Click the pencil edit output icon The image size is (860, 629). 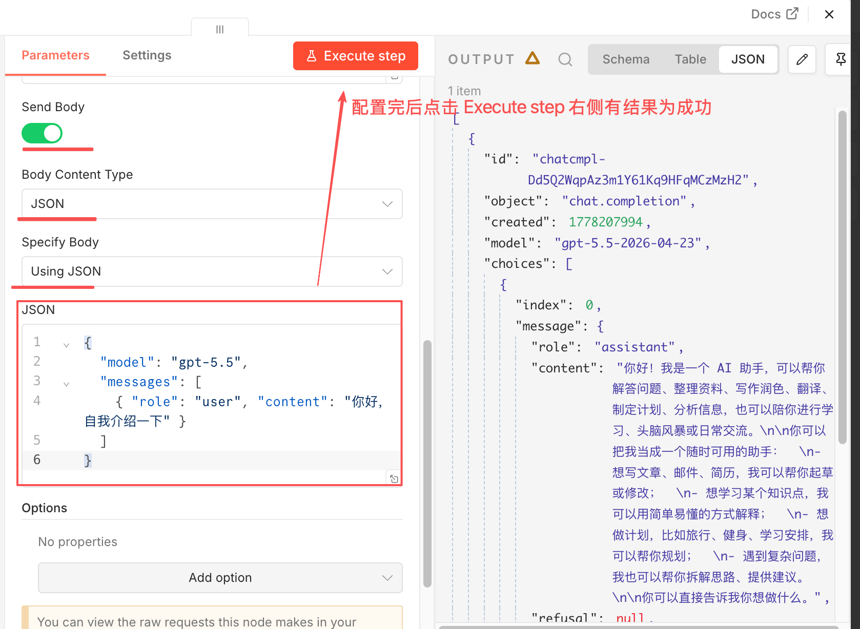802,59
